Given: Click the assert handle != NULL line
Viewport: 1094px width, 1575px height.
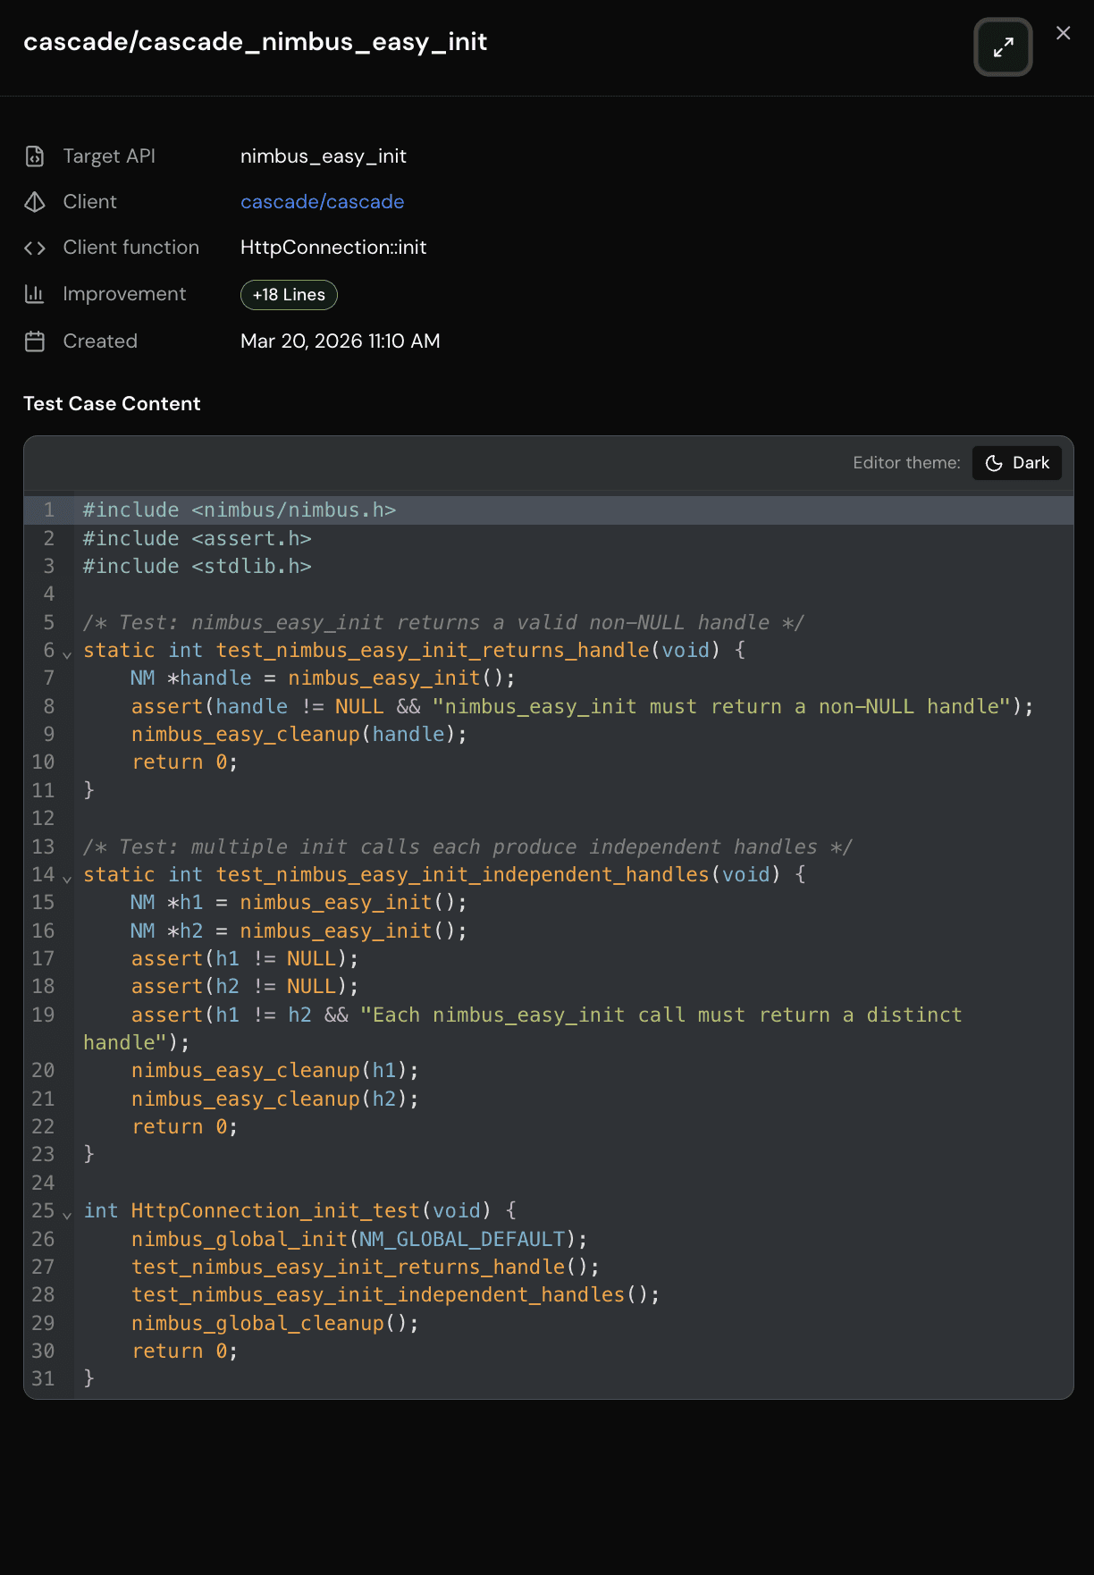Looking at the screenshot, I should point(583,707).
